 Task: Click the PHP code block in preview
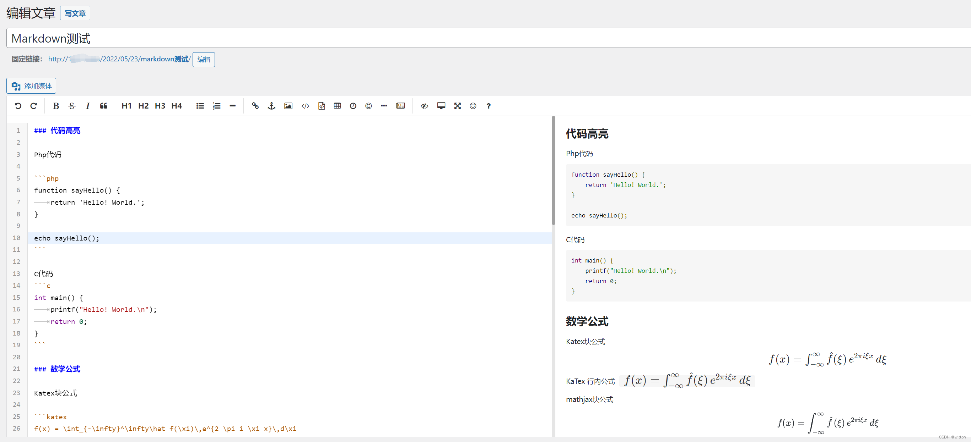point(768,195)
